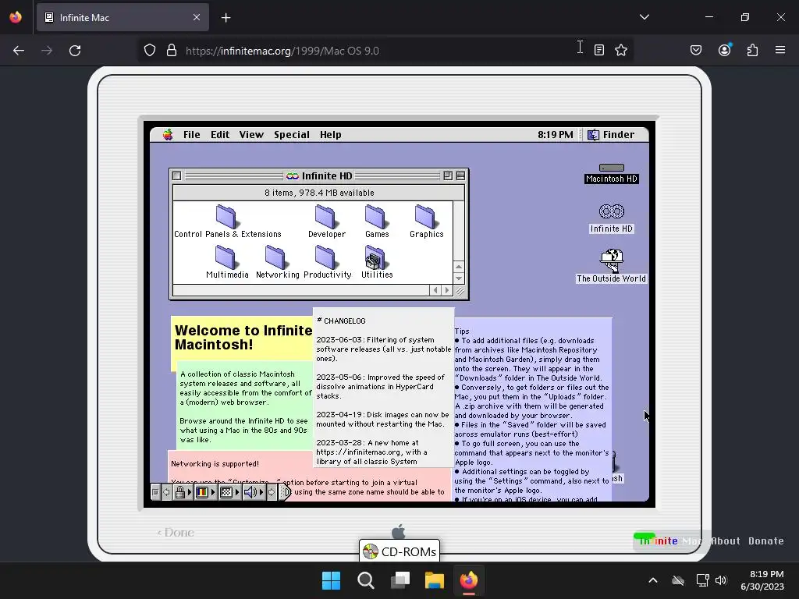Viewport: 799px width, 599px height.
Task: Open the Firefox hamburger application menu
Action: coord(780,51)
